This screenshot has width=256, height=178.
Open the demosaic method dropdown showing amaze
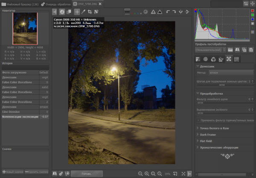click(x=231, y=73)
